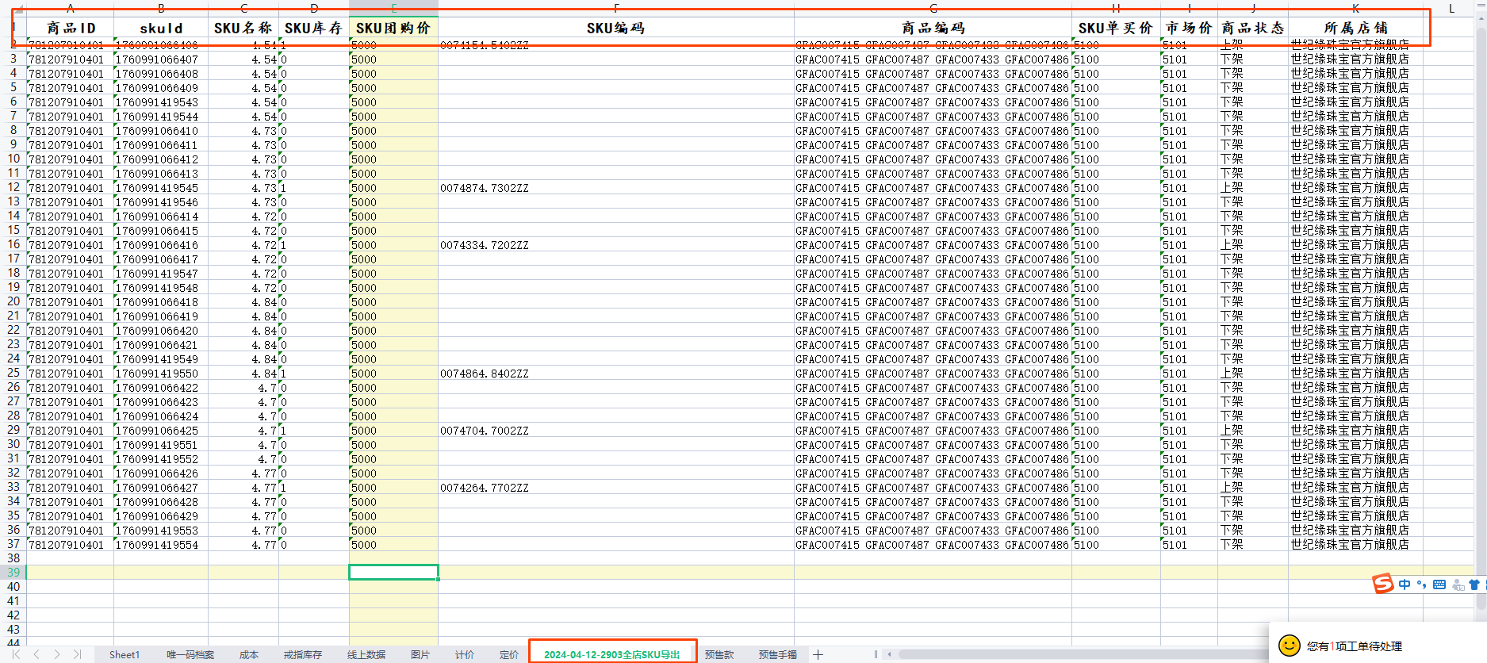Add a new sheet with plus icon

pyautogui.click(x=818, y=654)
